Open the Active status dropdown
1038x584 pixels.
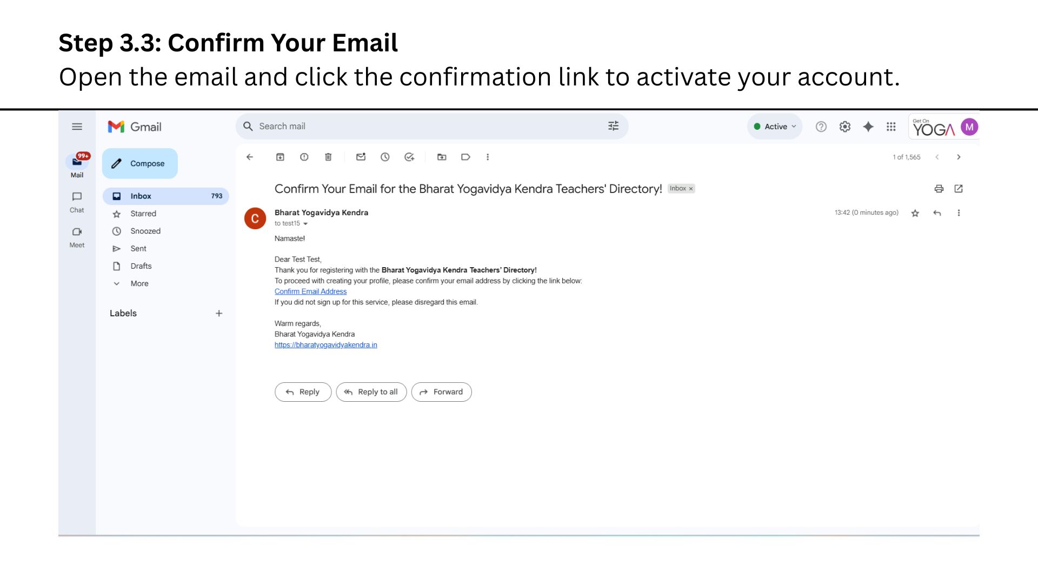pos(775,127)
